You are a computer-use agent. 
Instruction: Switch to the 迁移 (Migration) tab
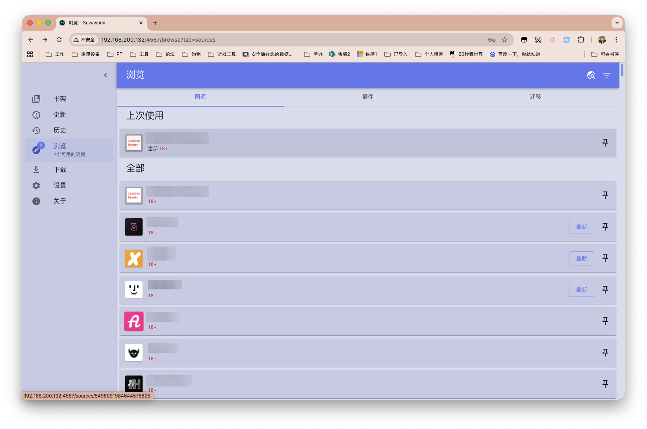click(x=536, y=97)
